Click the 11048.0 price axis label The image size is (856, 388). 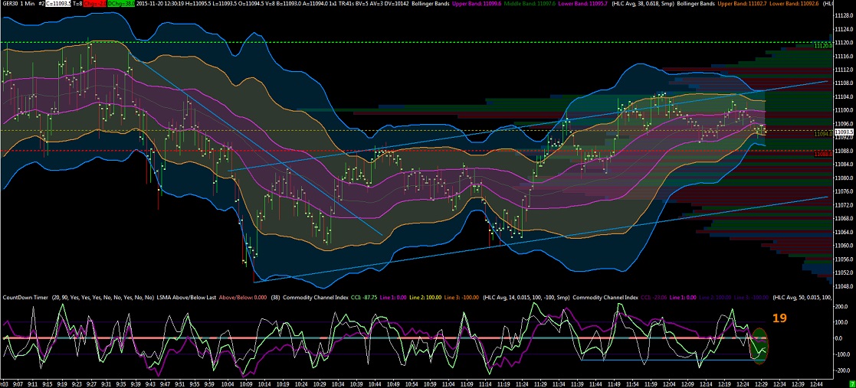[844, 285]
